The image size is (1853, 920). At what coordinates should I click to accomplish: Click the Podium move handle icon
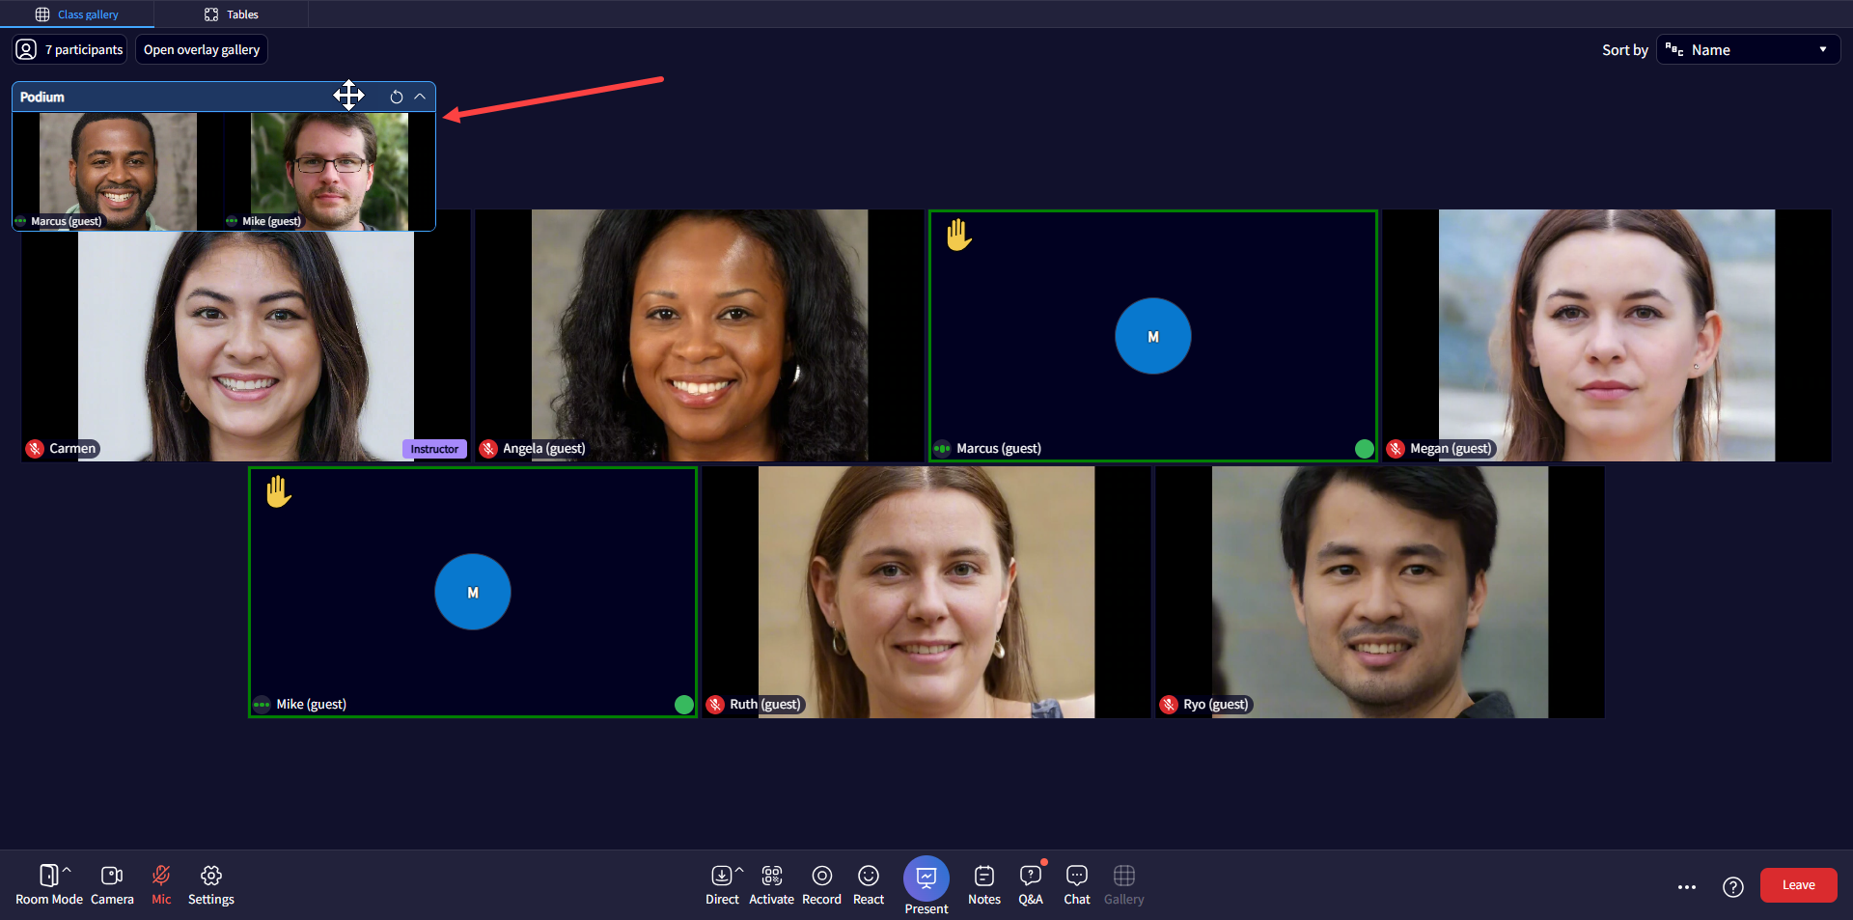(x=348, y=96)
